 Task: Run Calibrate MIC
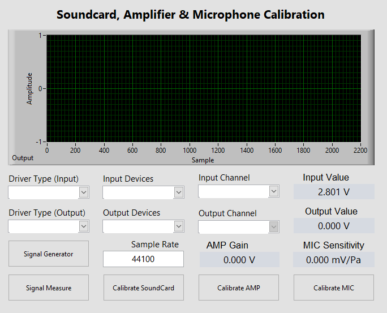click(334, 288)
